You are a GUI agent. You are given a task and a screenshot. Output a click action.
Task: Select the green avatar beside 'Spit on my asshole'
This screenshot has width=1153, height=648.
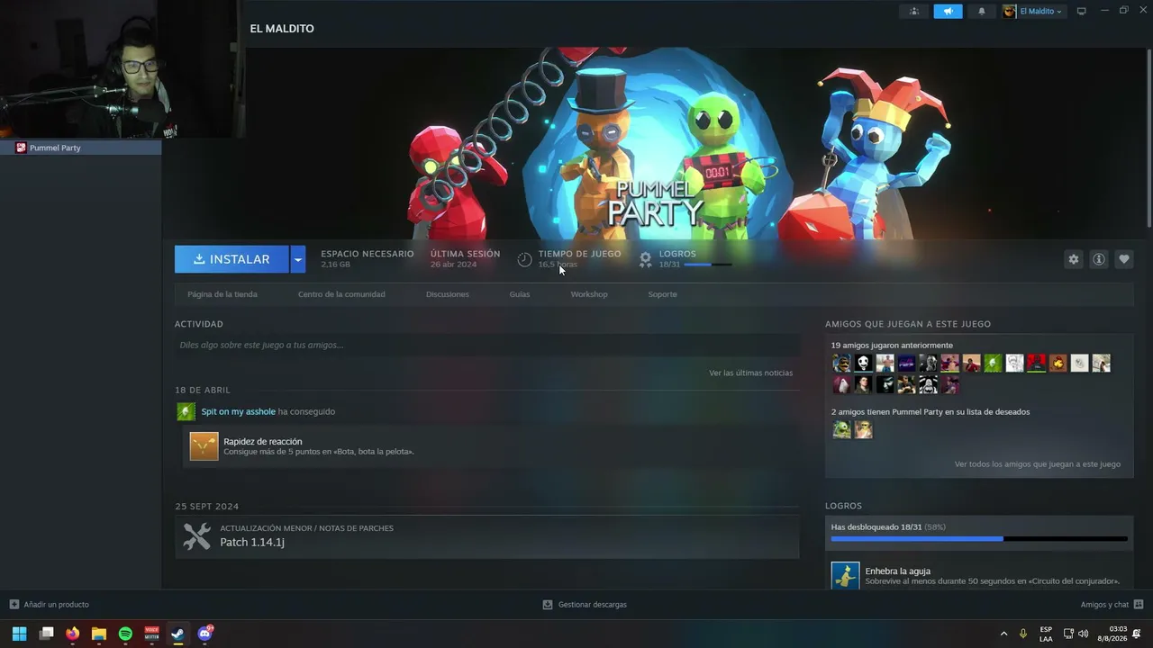186,411
